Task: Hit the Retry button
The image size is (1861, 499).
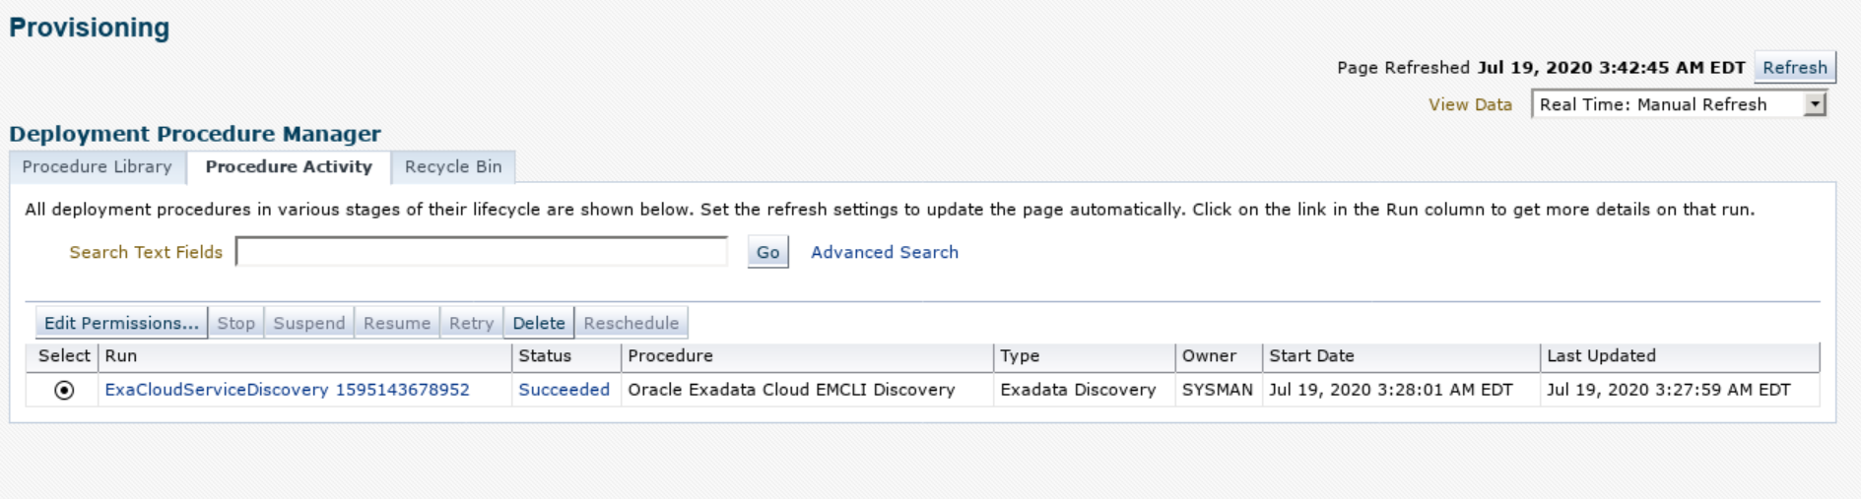Action: [471, 323]
